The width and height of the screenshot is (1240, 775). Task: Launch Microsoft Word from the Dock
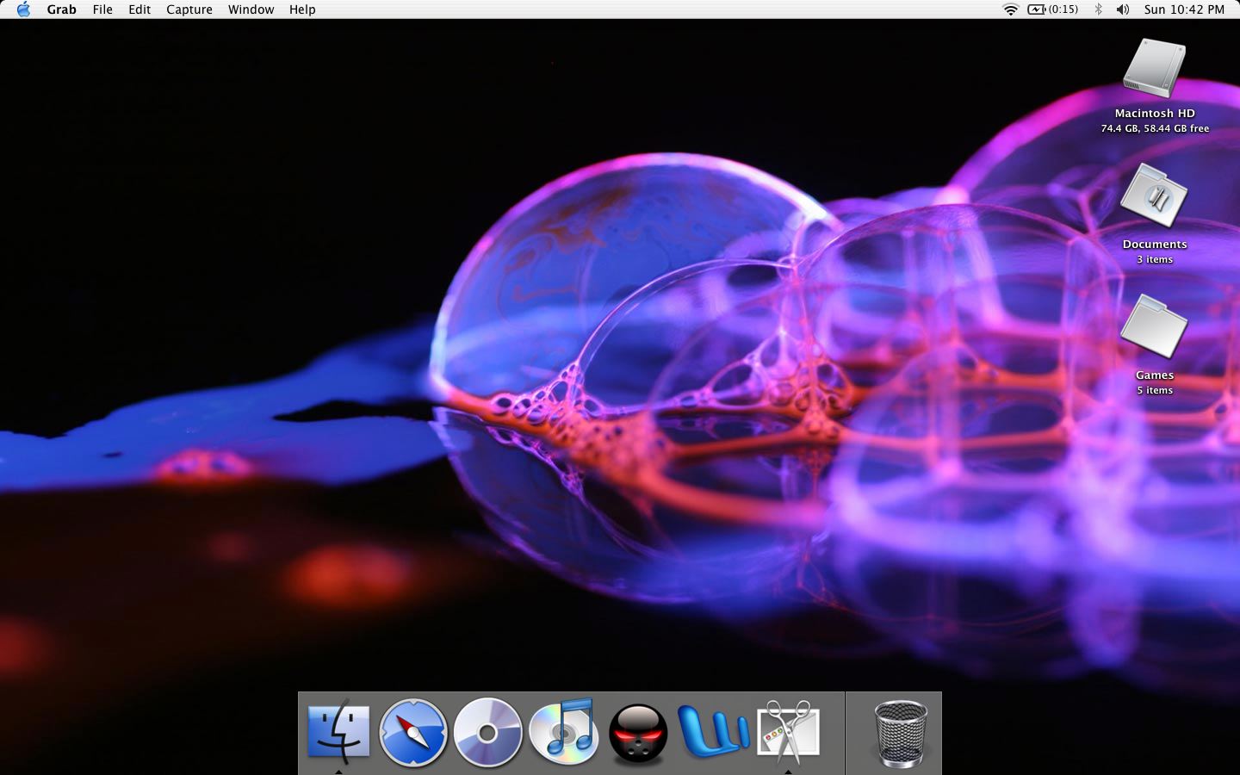pos(713,732)
